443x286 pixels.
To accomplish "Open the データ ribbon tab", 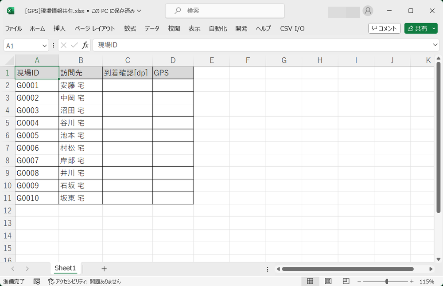I will tap(152, 28).
